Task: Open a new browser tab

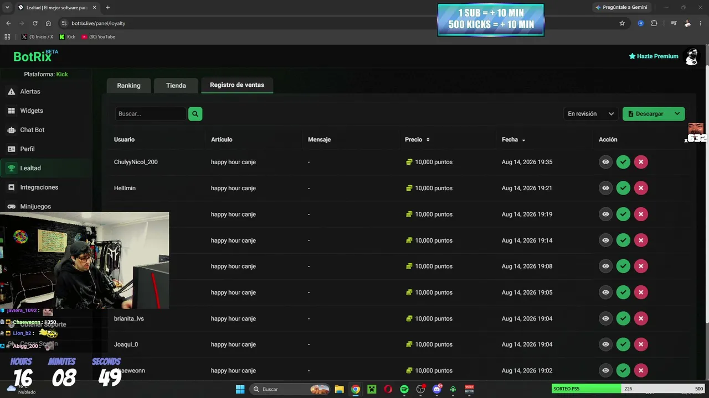Action: [107, 8]
